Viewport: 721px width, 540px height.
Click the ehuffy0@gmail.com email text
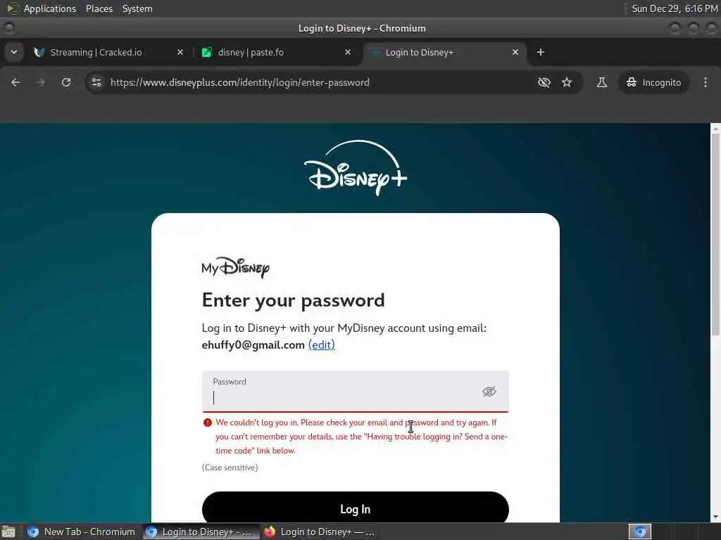pos(253,345)
